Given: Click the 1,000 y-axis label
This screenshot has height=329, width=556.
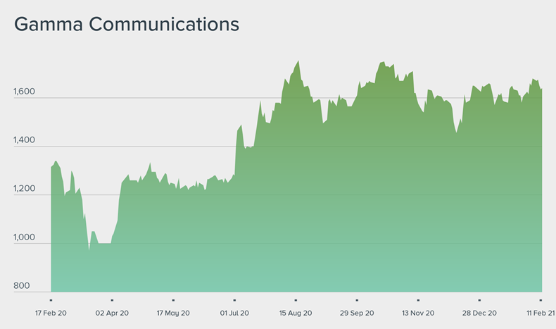Looking at the screenshot, I should pos(25,237).
